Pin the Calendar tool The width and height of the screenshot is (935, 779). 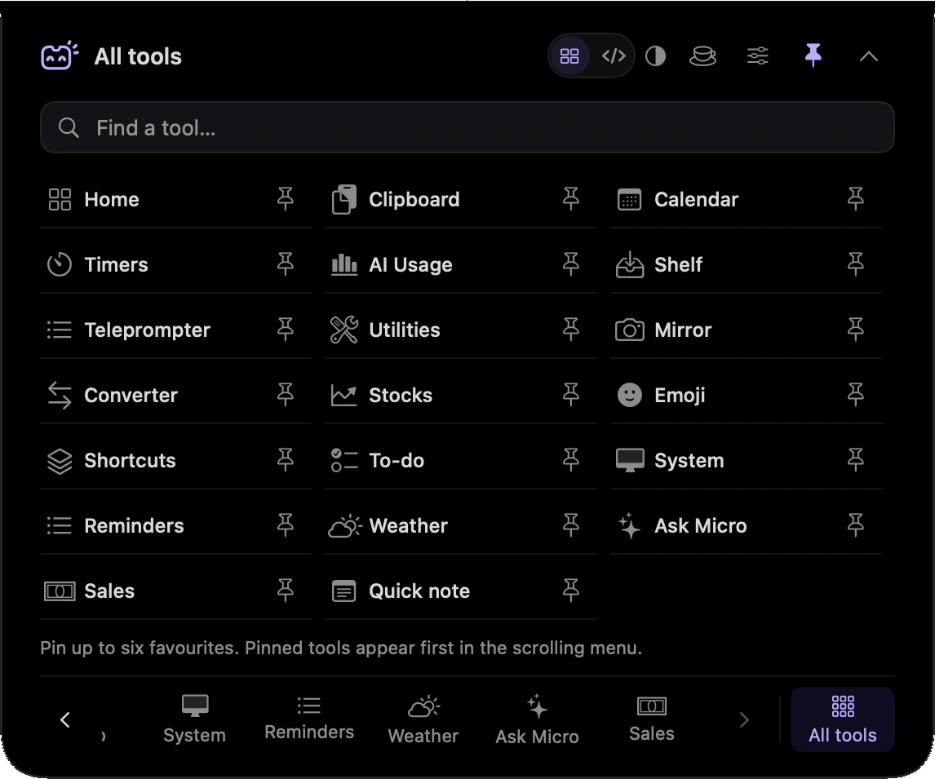click(856, 199)
